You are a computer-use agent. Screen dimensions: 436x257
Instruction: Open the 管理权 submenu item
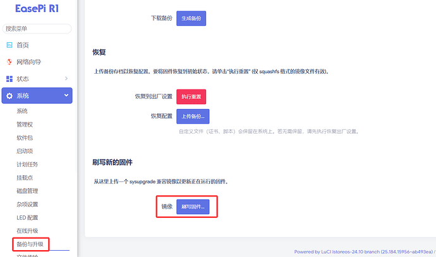26,124
